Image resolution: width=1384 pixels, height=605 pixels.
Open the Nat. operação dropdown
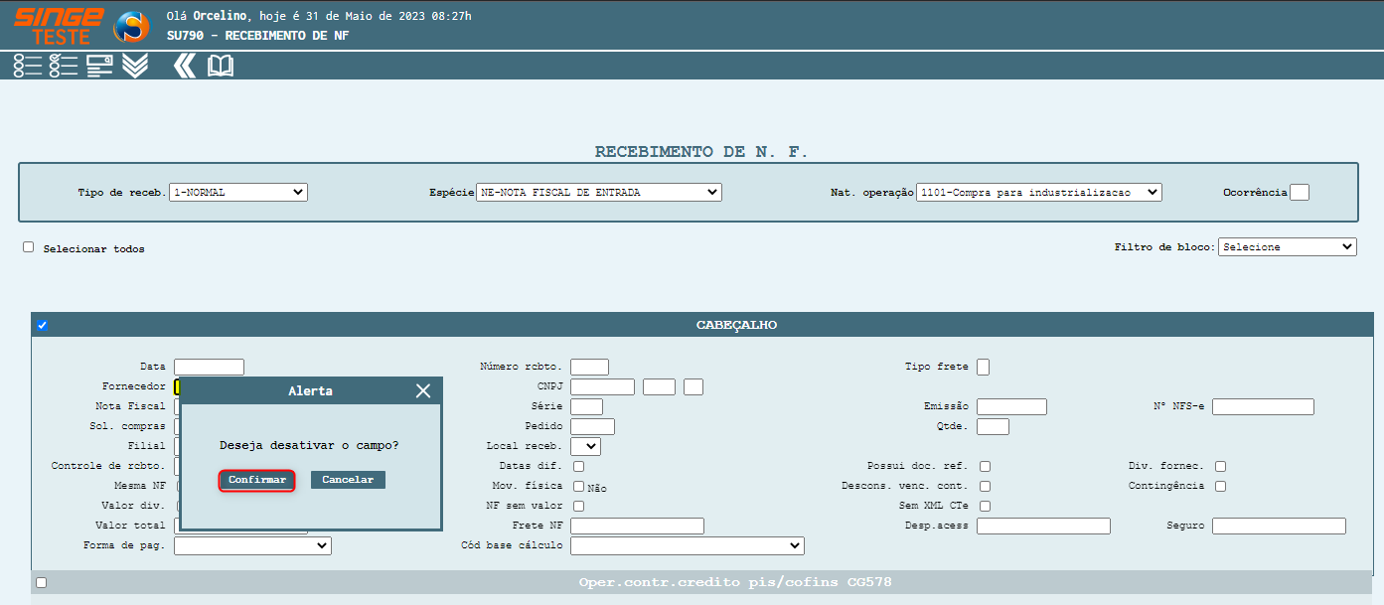tap(1038, 193)
